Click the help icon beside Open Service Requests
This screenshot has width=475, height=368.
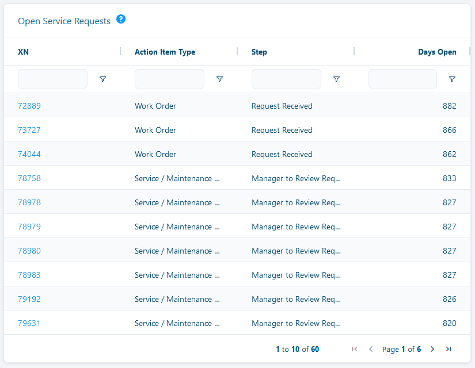point(121,20)
